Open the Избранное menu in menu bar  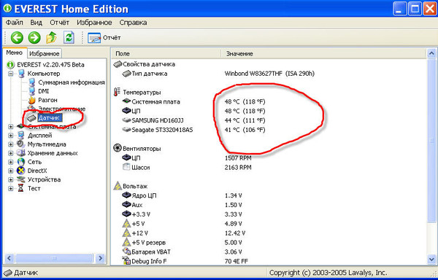94,23
